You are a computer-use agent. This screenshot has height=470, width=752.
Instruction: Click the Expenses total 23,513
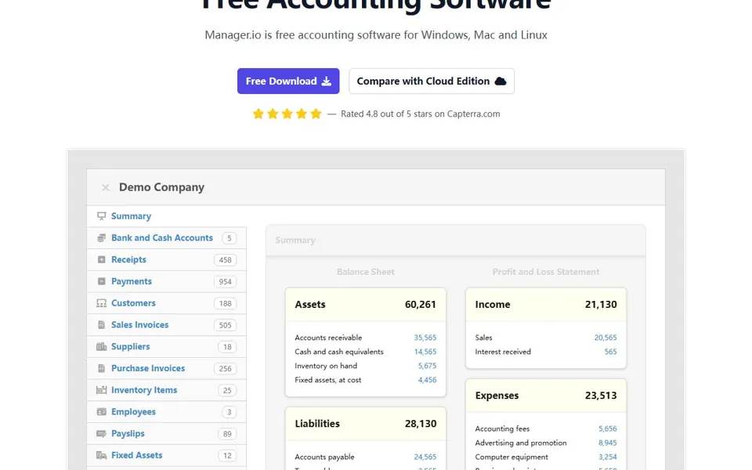(x=601, y=396)
